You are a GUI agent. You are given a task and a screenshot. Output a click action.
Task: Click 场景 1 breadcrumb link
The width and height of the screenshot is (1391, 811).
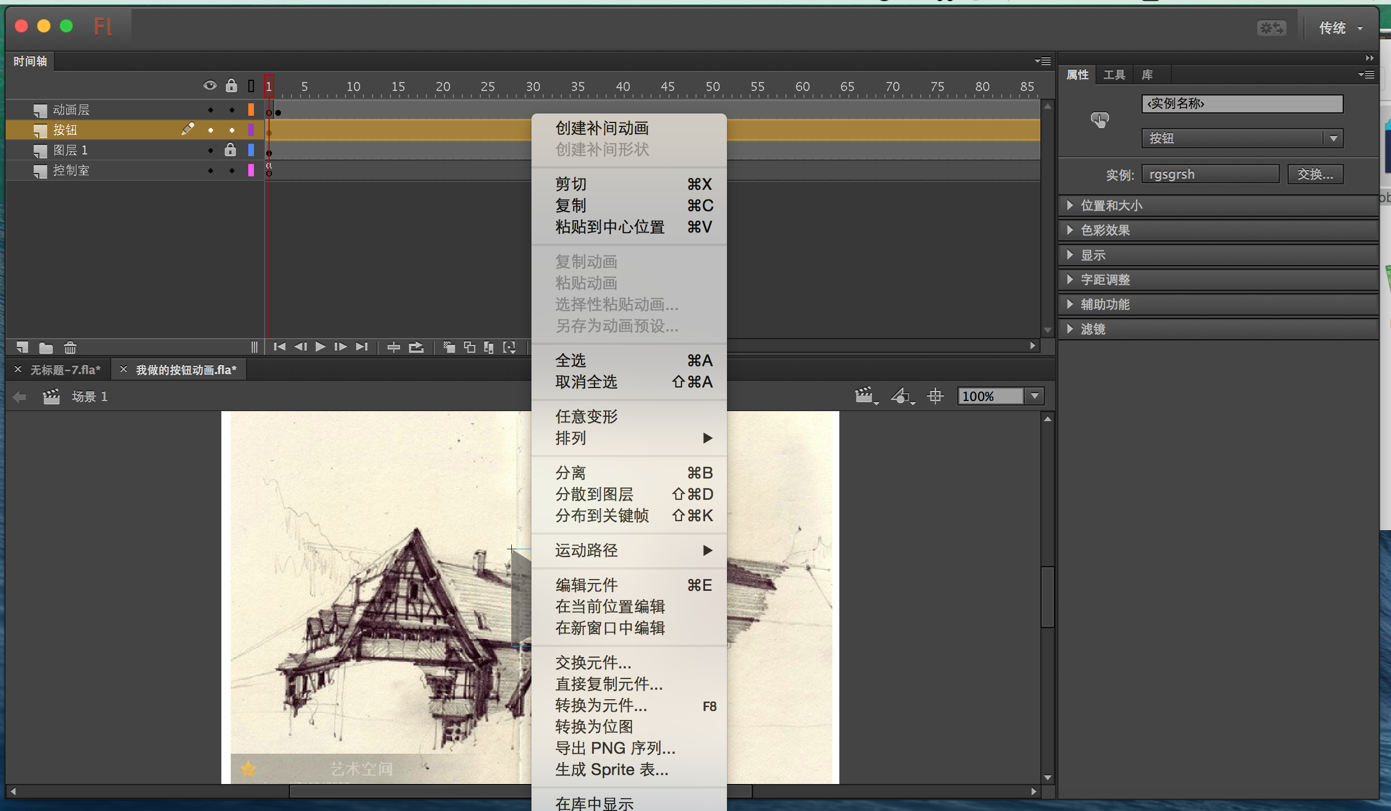tap(89, 396)
